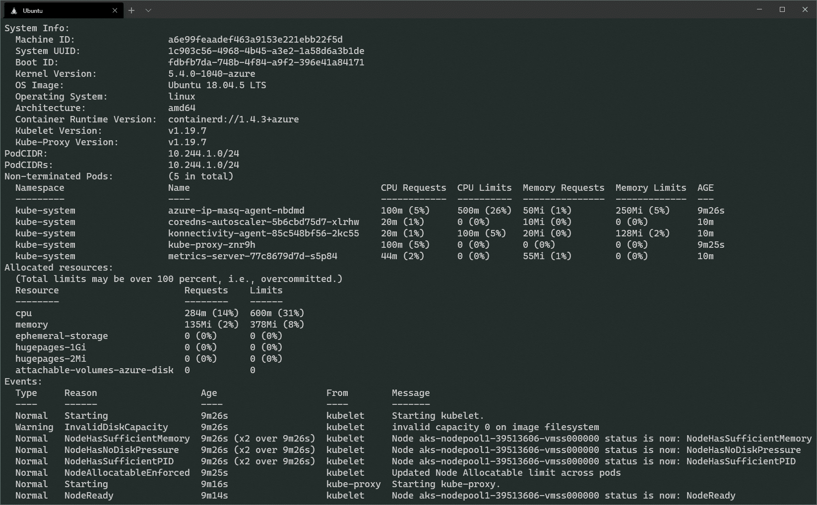Close the Ubuntu tab
This screenshot has width=817, height=505.
(x=115, y=10)
